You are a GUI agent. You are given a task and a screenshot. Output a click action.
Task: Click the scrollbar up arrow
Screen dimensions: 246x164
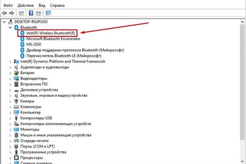coord(242,22)
